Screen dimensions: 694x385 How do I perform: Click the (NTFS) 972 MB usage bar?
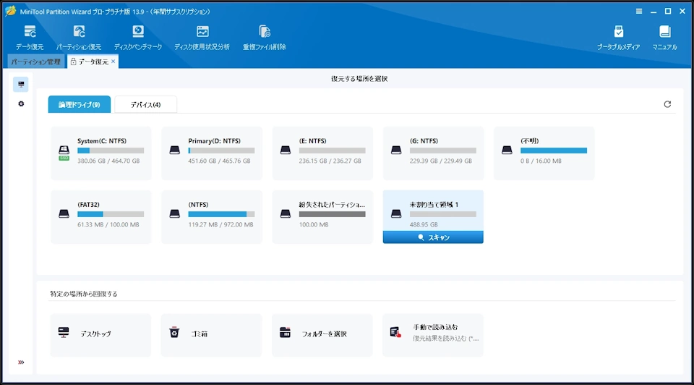click(221, 214)
